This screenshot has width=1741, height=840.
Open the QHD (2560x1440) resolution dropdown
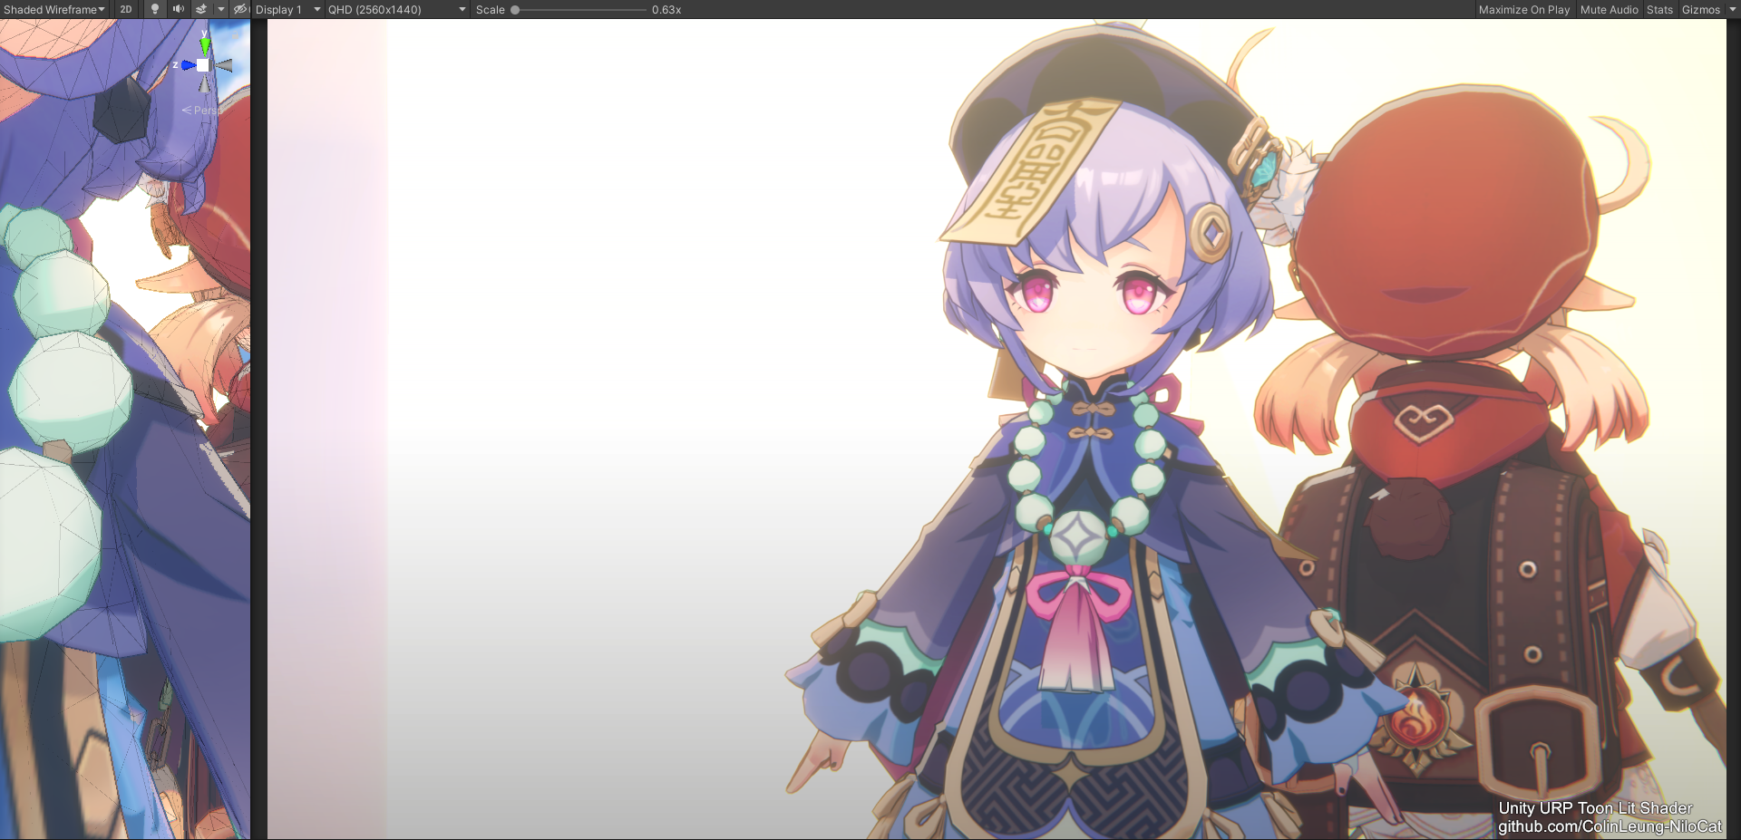click(x=396, y=9)
